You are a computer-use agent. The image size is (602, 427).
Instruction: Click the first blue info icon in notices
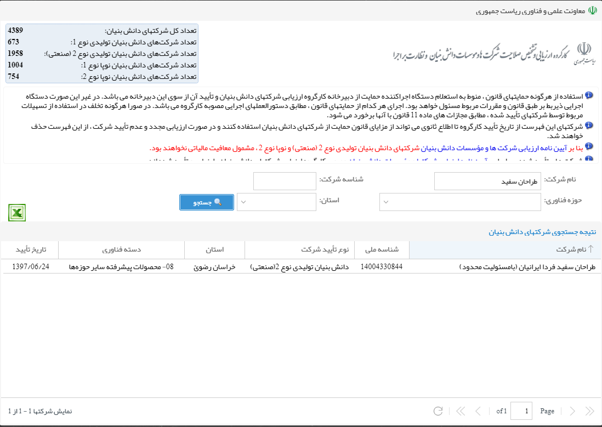pyautogui.click(x=589, y=95)
